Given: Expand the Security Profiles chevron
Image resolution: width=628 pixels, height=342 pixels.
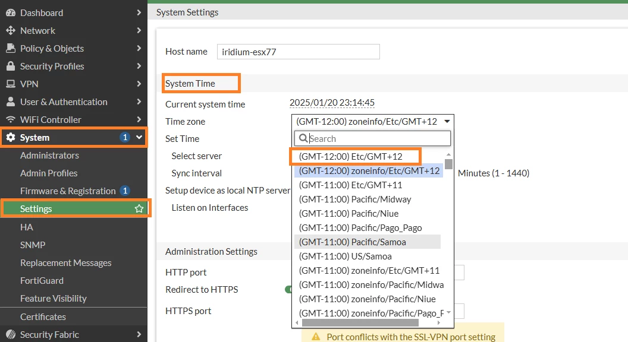Looking at the screenshot, I should tap(139, 66).
